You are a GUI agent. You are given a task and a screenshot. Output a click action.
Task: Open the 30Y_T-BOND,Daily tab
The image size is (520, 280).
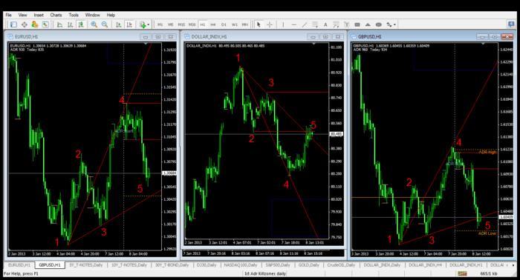[x=171, y=265]
